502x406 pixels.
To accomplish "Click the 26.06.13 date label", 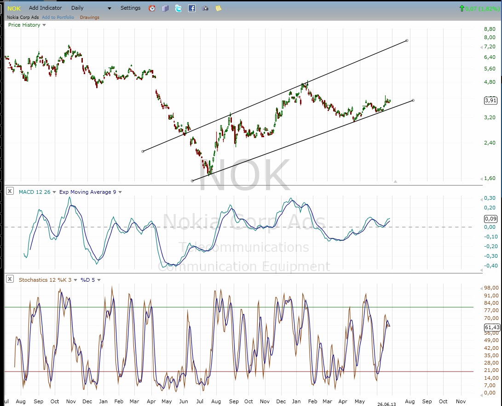I will pos(387,404).
